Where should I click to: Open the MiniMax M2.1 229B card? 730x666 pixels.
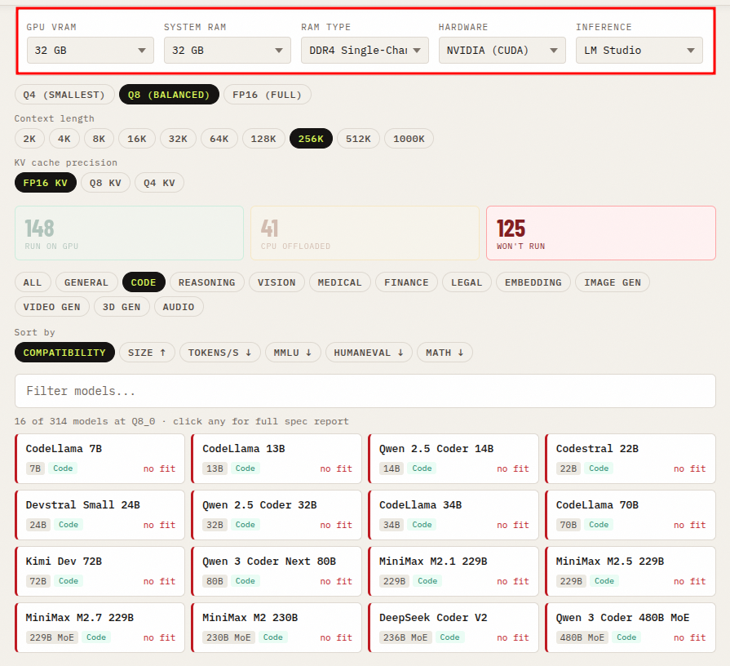click(453, 571)
